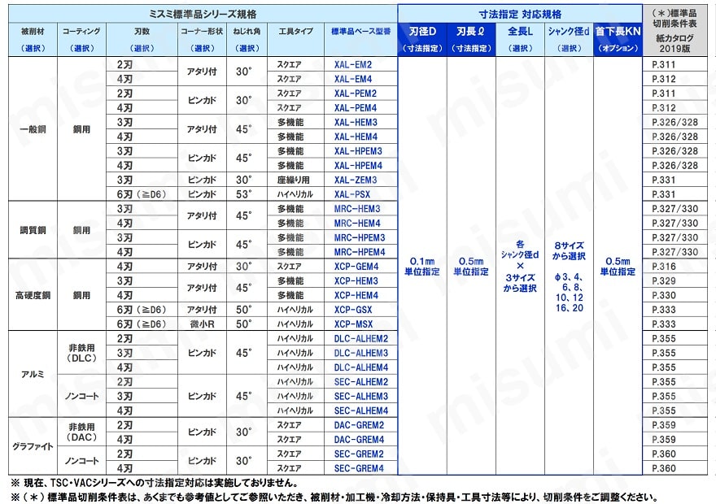
Task: Click the 調質鋼 material cell
Action: point(33,231)
